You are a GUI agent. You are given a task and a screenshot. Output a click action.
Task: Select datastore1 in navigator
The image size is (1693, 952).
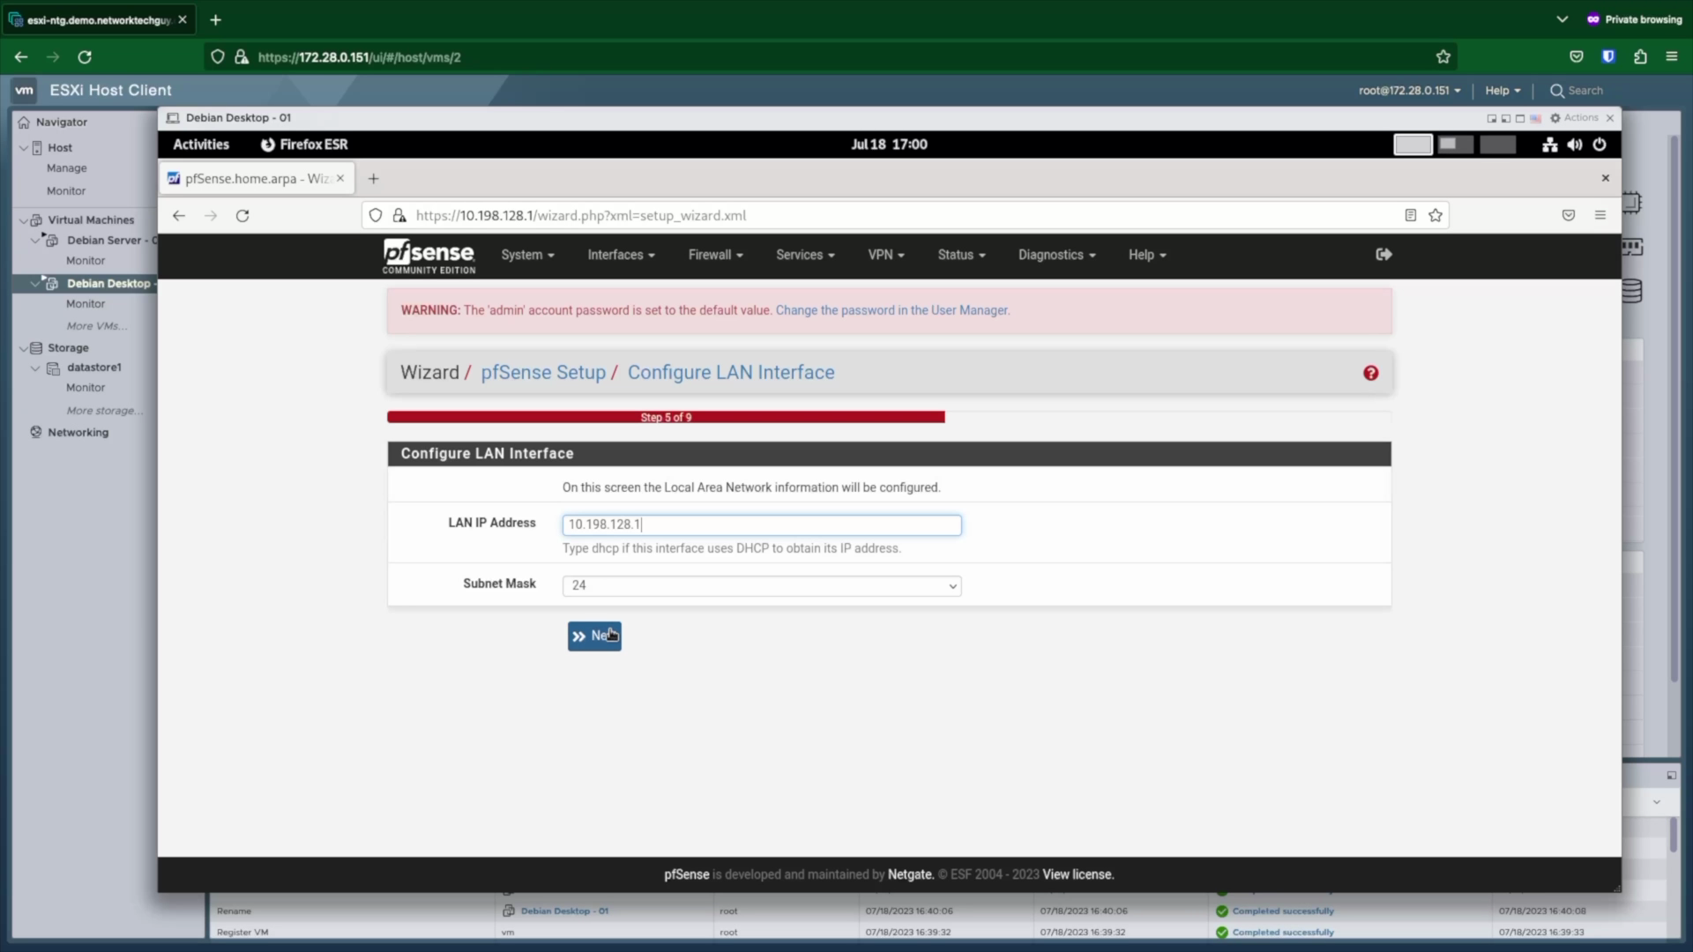coord(93,368)
